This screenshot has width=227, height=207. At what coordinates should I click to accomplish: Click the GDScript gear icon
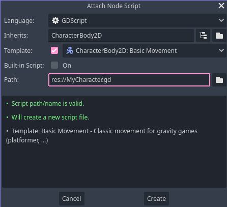coord(55,21)
